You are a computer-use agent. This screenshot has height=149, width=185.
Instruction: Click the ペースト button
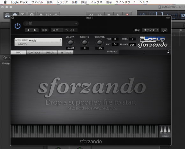click(x=70, y=30)
